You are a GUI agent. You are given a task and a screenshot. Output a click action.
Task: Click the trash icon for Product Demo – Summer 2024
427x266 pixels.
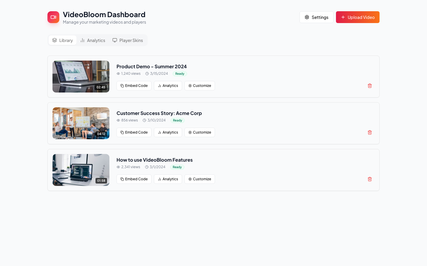[x=370, y=86]
